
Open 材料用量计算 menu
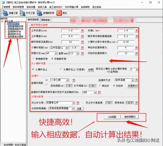point(72,7)
